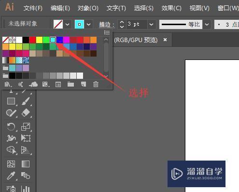
Task: Open the 对象(O) menu
Action: (x=88, y=8)
